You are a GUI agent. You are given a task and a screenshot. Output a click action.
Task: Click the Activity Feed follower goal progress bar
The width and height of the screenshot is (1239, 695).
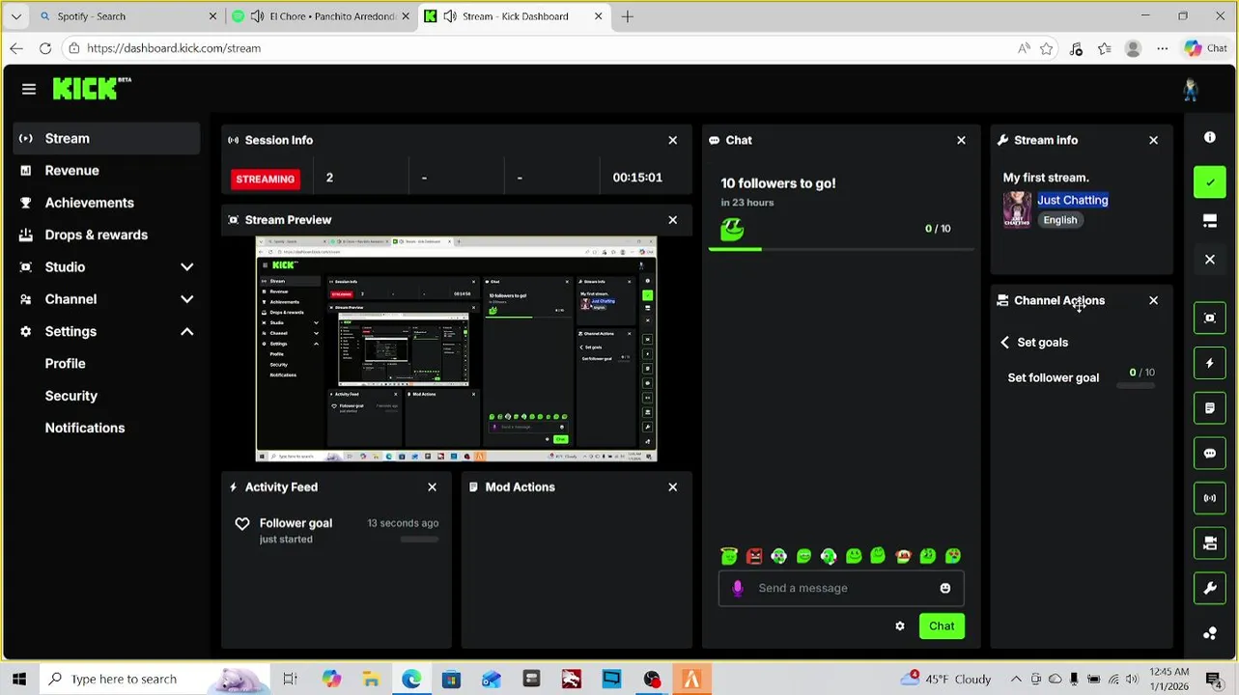[x=419, y=539]
